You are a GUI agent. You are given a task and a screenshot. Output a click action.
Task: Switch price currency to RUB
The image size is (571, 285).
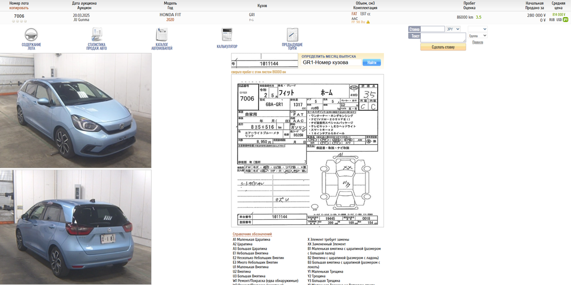(x=552, y=20)
